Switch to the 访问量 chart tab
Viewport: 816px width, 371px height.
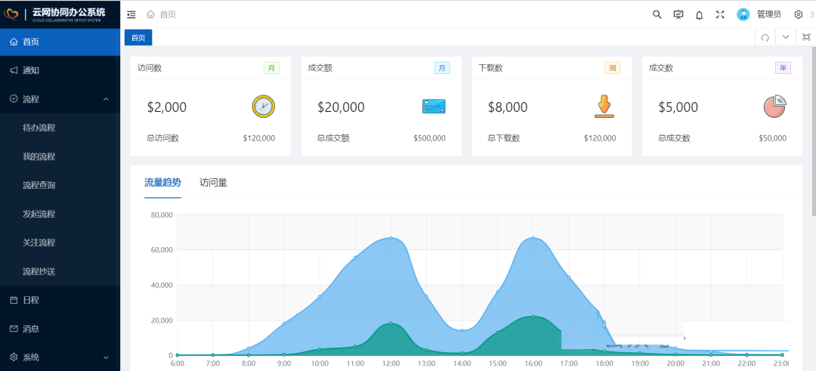[213, 182]
